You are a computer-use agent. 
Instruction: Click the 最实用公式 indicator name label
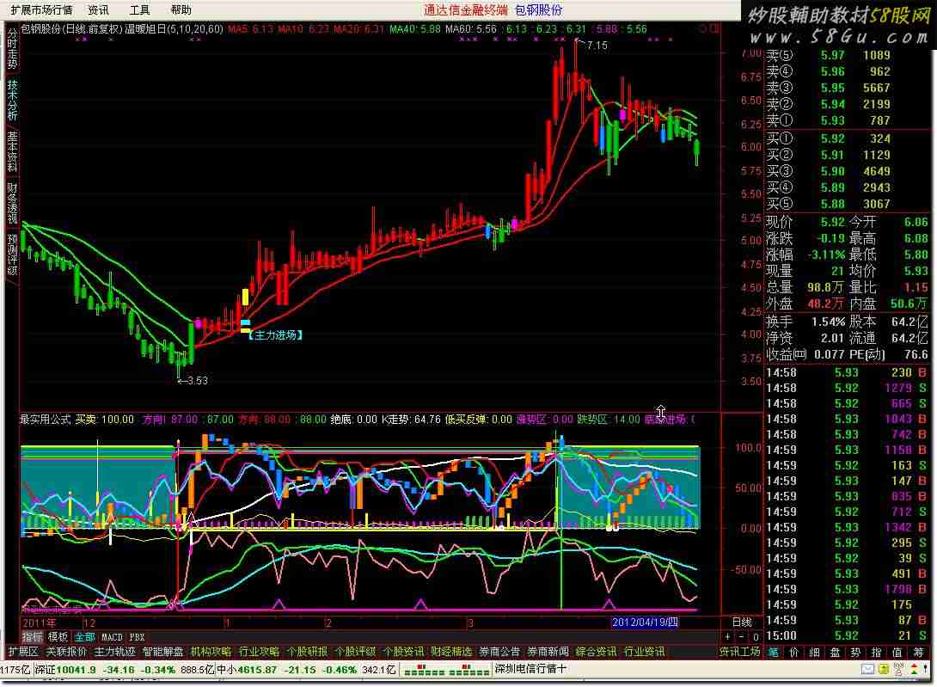[46, 419]
